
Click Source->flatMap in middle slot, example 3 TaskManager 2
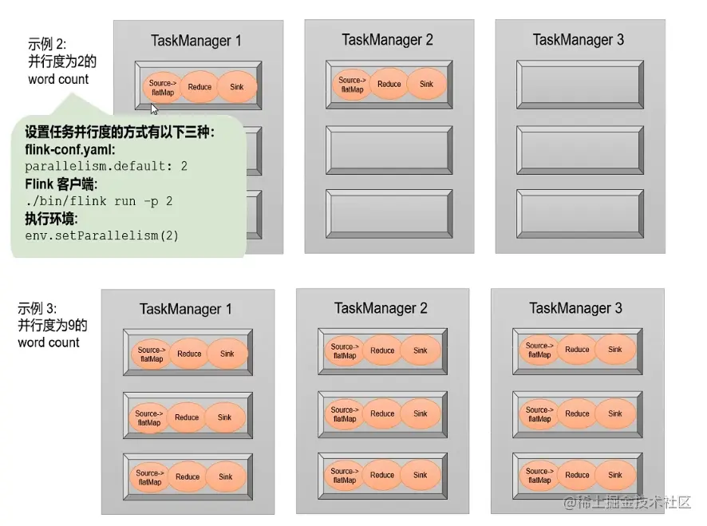(x=345, y=414)
